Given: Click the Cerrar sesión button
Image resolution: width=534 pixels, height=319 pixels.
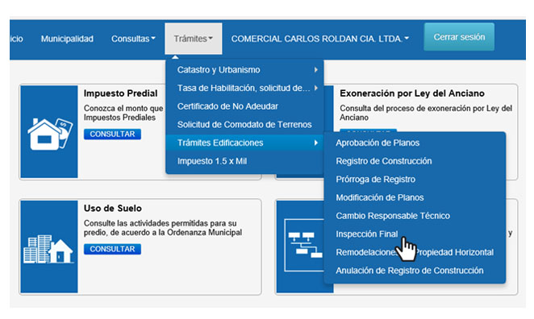Looking at the screenshot, I should 459,37.
